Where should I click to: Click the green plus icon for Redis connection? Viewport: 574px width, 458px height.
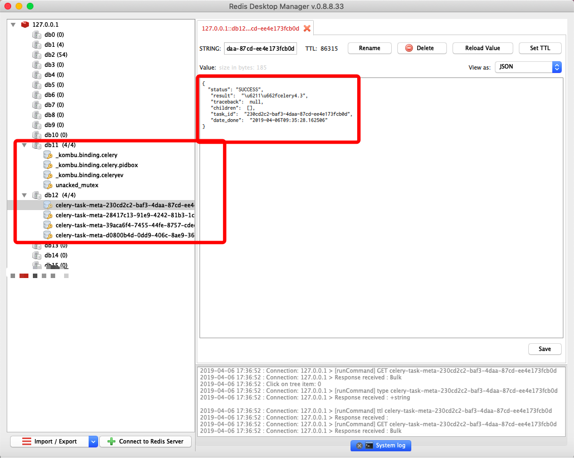point(111,441)
